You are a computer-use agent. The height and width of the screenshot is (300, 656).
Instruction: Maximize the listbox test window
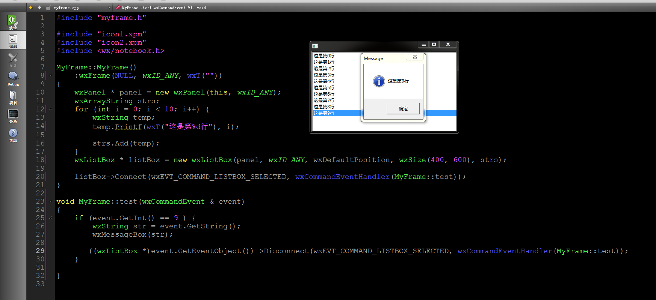[x=434, y=45]
